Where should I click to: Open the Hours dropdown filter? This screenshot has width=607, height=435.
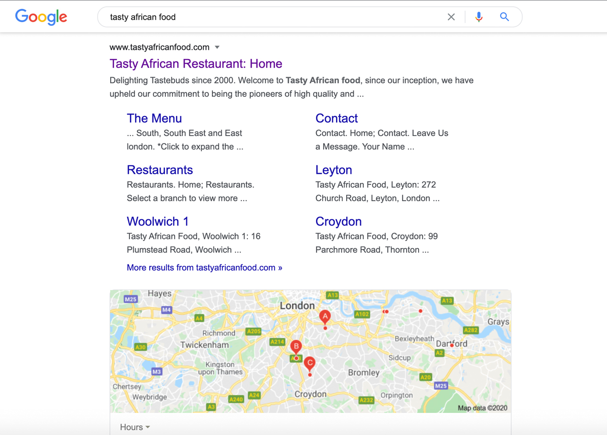click(x=135, y=427)
